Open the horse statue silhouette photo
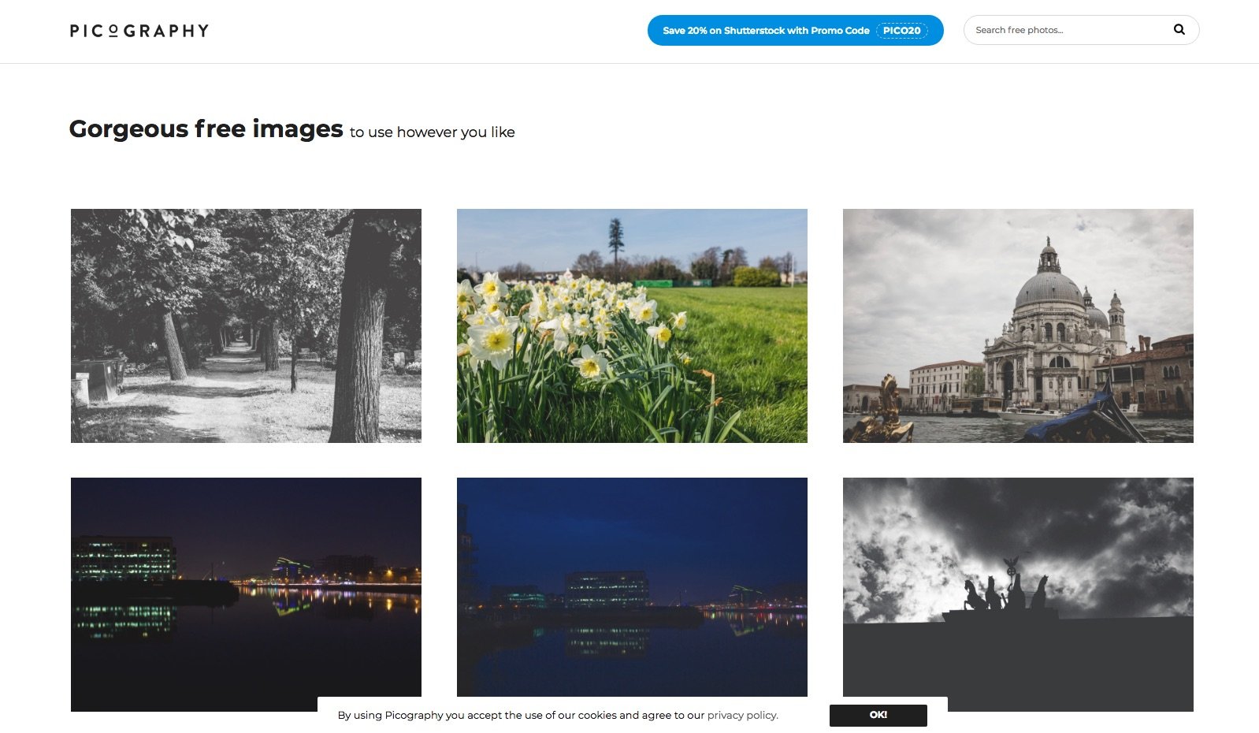Image resolution: width=1259 pixels, height=733 pixels. pyautogui.click(x=1018, y=594)
